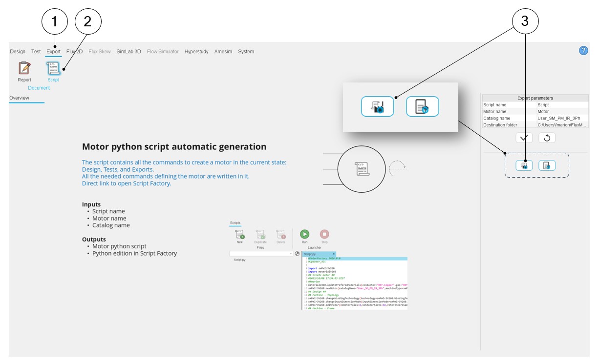This screenshot has width=599, height=363.
Task: Edit Catalog name value User_SM_PM_IR_3Ph
Action: click(562, 119)
